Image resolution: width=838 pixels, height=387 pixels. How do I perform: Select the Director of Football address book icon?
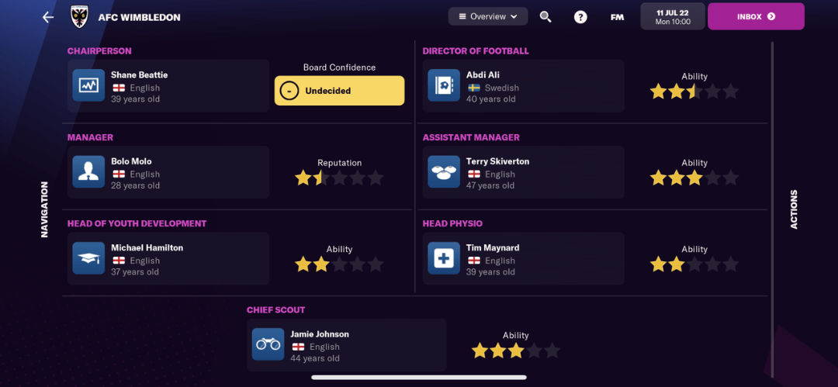444,85
